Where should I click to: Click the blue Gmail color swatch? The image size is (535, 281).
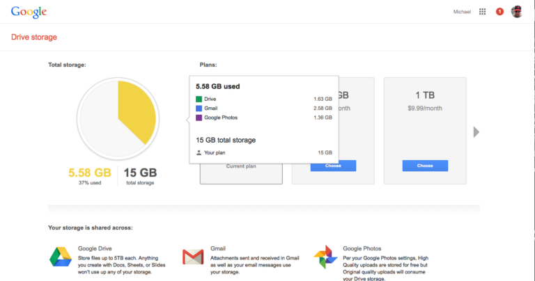199,109
